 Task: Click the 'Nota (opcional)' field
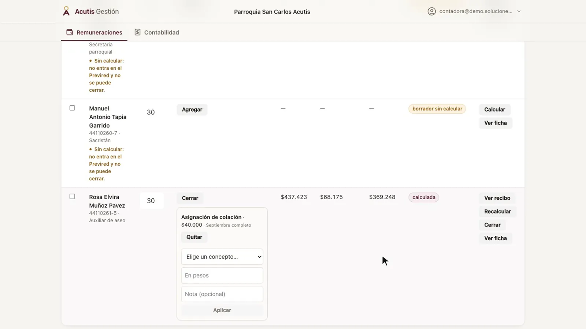tap(222, 294)
